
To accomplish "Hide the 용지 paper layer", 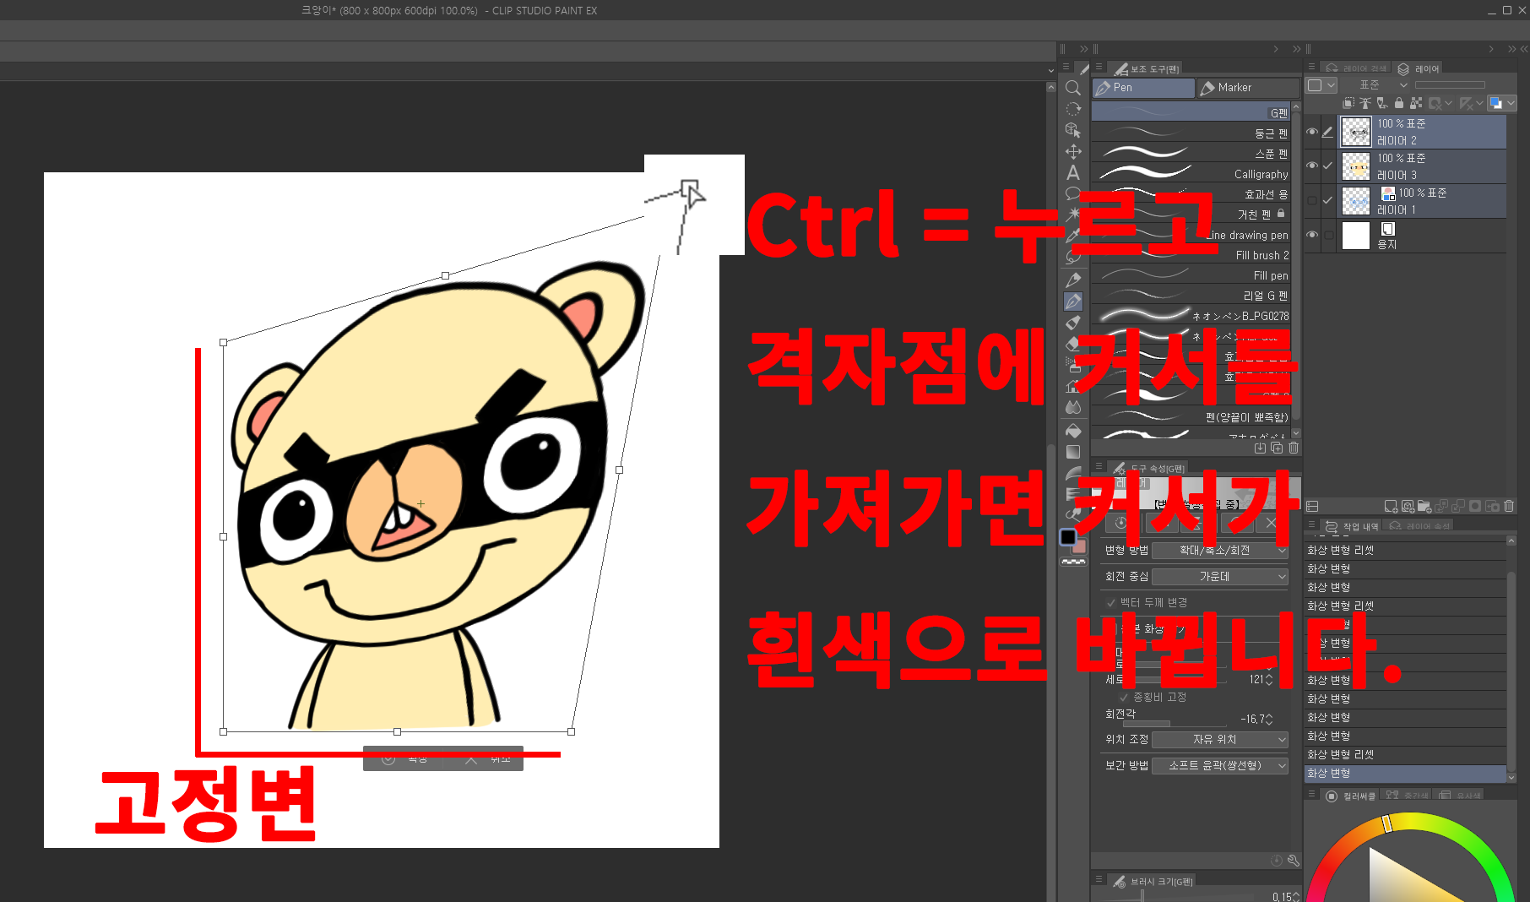I will [1312, 235].
